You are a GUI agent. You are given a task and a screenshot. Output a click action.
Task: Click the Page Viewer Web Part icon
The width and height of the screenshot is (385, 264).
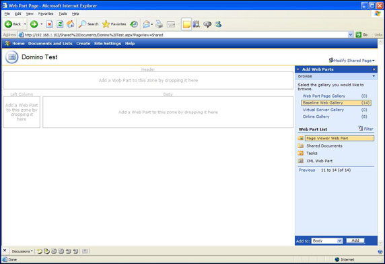pos(301,138)
